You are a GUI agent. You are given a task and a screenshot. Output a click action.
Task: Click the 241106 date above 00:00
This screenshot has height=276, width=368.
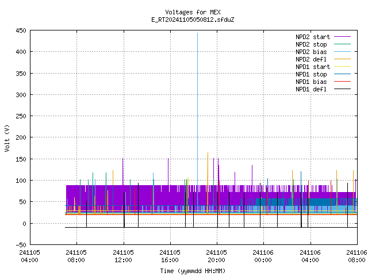point(263,252)
